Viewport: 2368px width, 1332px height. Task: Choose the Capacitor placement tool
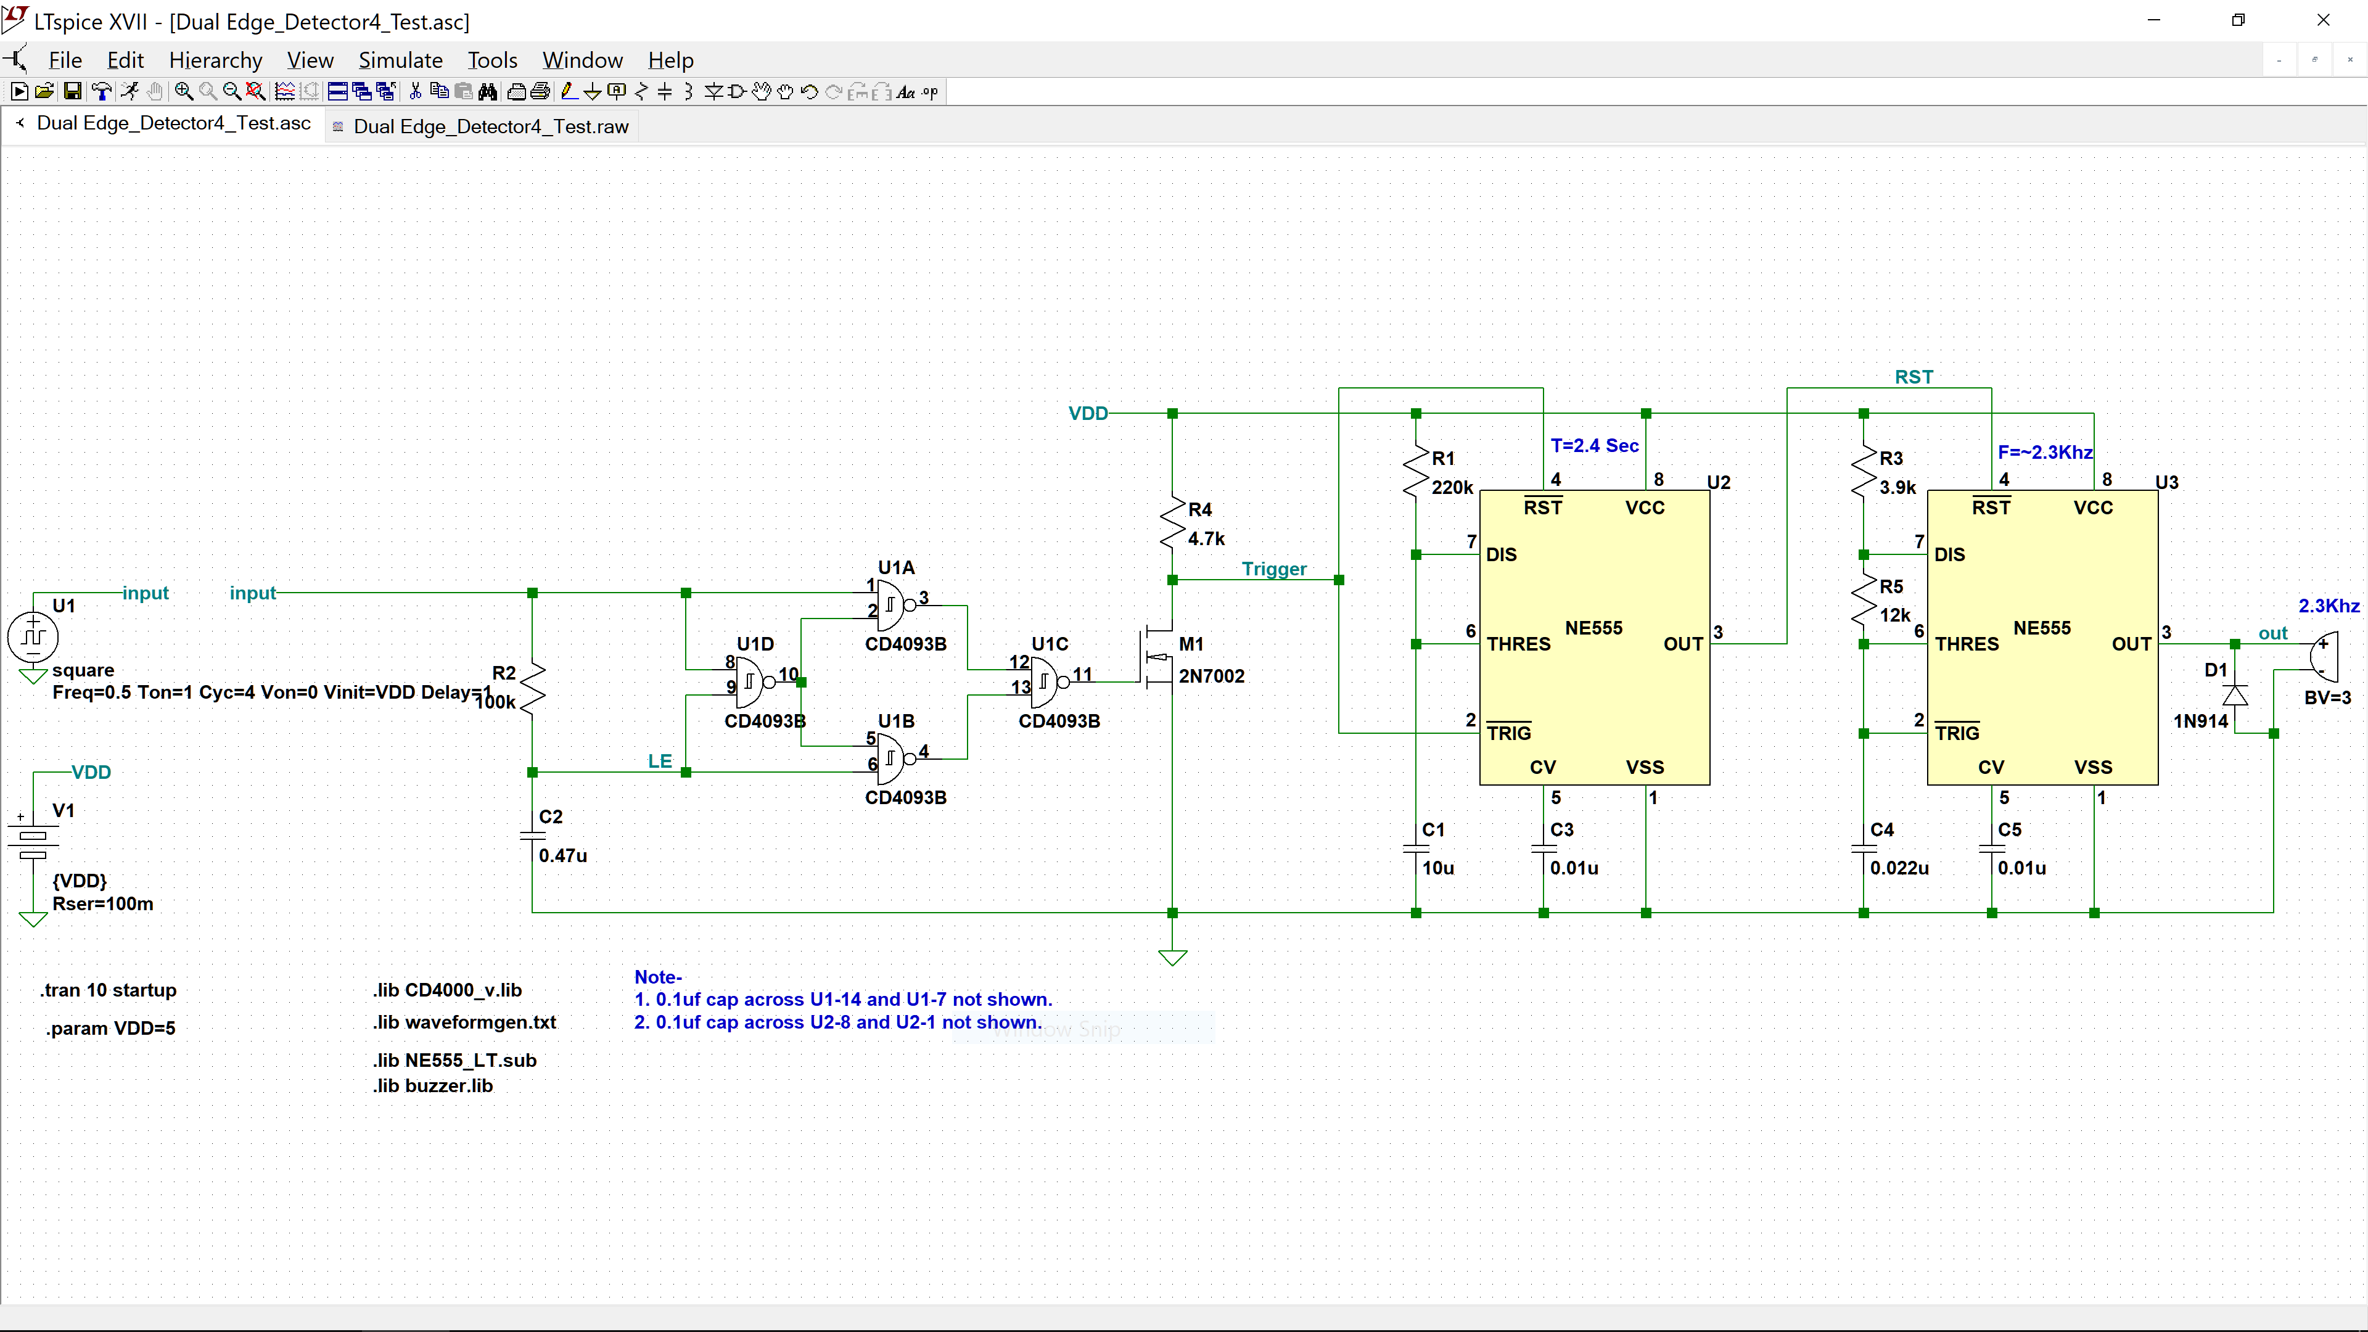click(665, 92)
